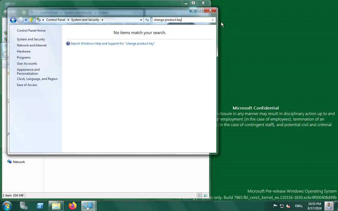Launch PowerShell from the taskbar
Viewport: 338px width, 211px height.
point(40,206)
